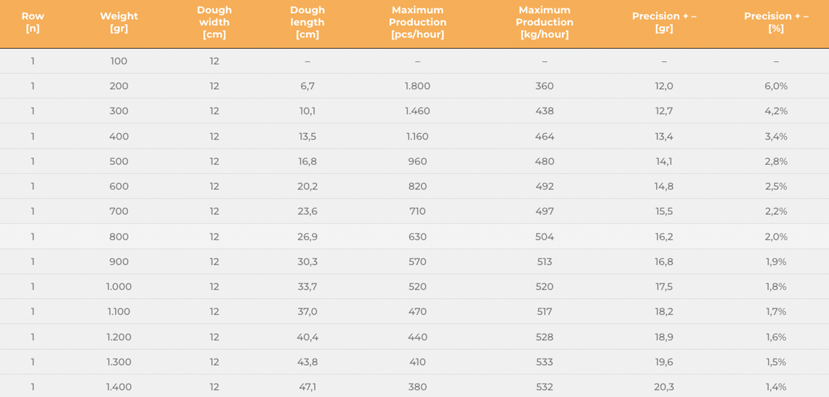Viewport: 829px width, 397px height.
Task: Click the Precision + – [%] header
Action: [776, 22]
